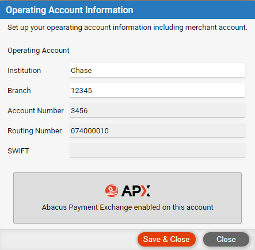Click the APX wordmark text logo
Viewport: 255px width, 250px height.
coord(136,191)
